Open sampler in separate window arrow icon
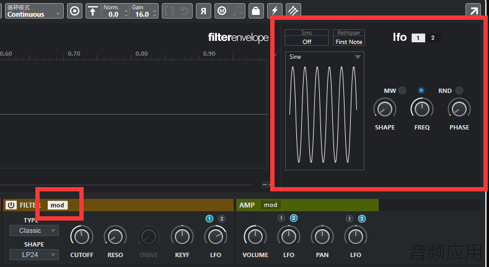Image resolution: width=489 pixels, height=267 pixels. pyautogui.click(x=474, y=11)
